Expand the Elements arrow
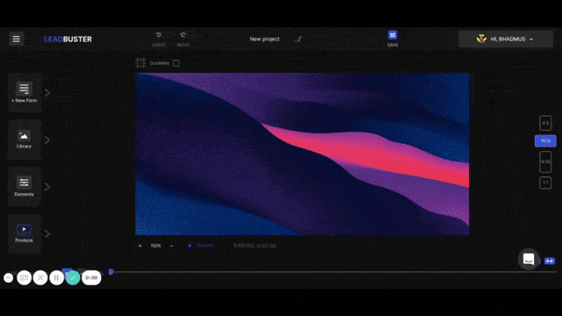Viewport: 562px width, 316px height. 47,187
